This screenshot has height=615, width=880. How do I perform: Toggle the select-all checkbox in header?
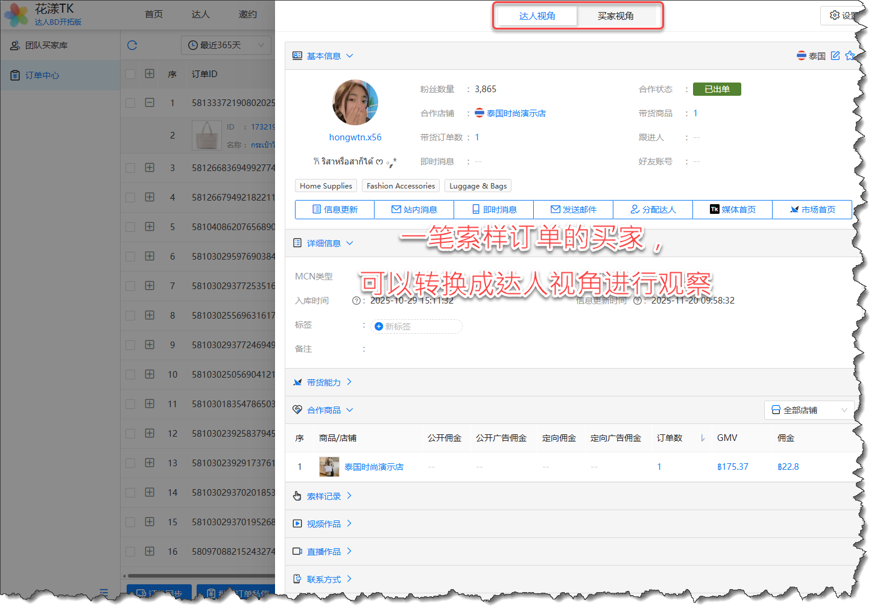130,74
